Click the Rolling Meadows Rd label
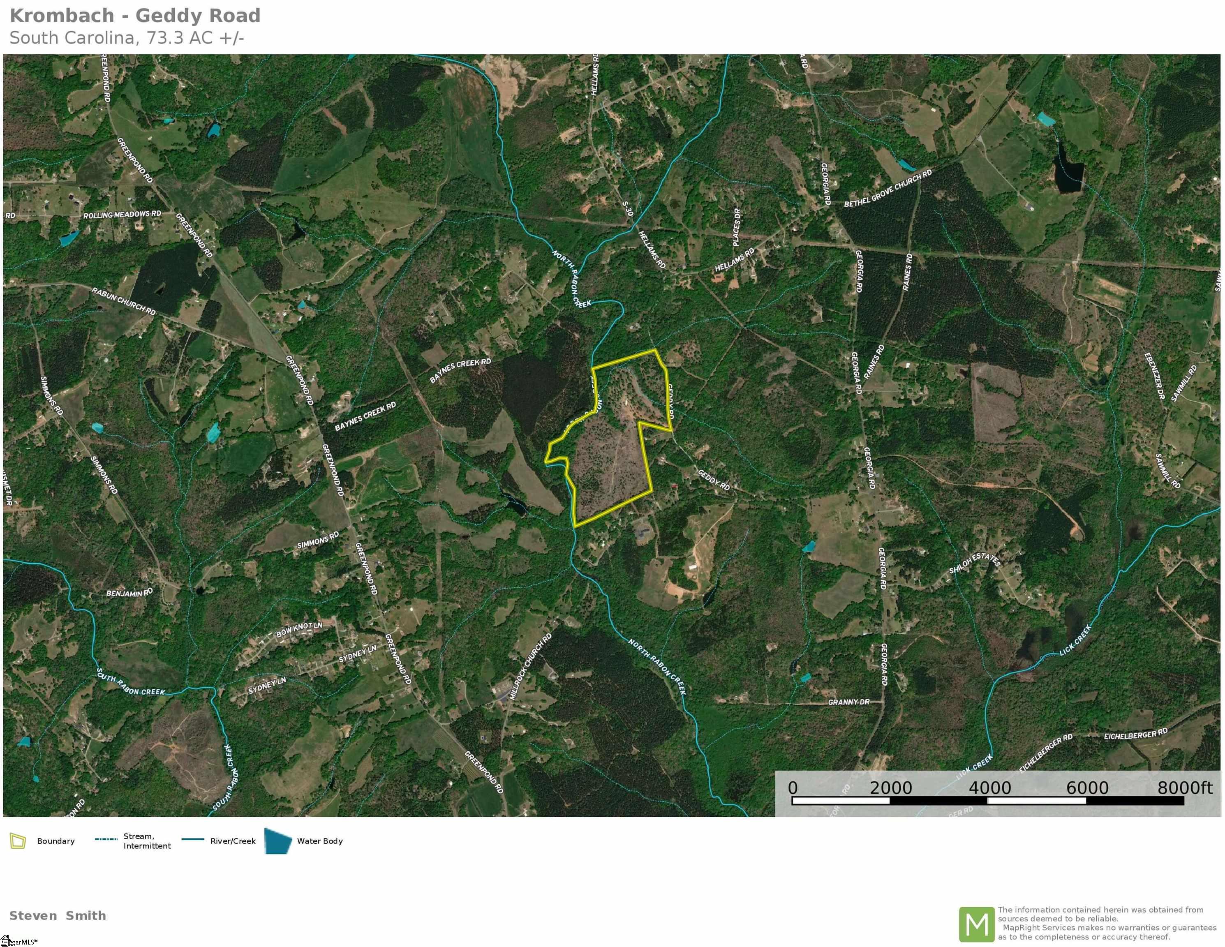 coord(122,215)
